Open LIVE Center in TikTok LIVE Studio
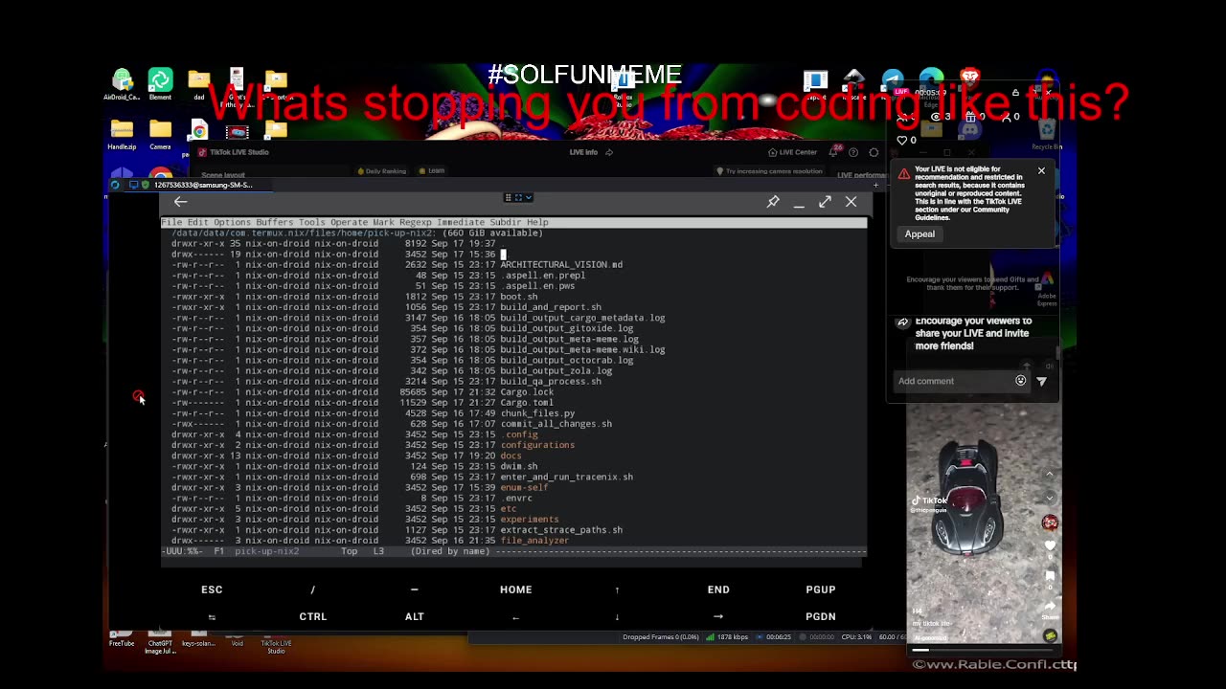This screenshot has height=689, width=1226. (792, 152)
